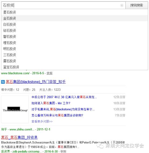
Task: Select suggestion 金石投资
Action: [74, 18]
